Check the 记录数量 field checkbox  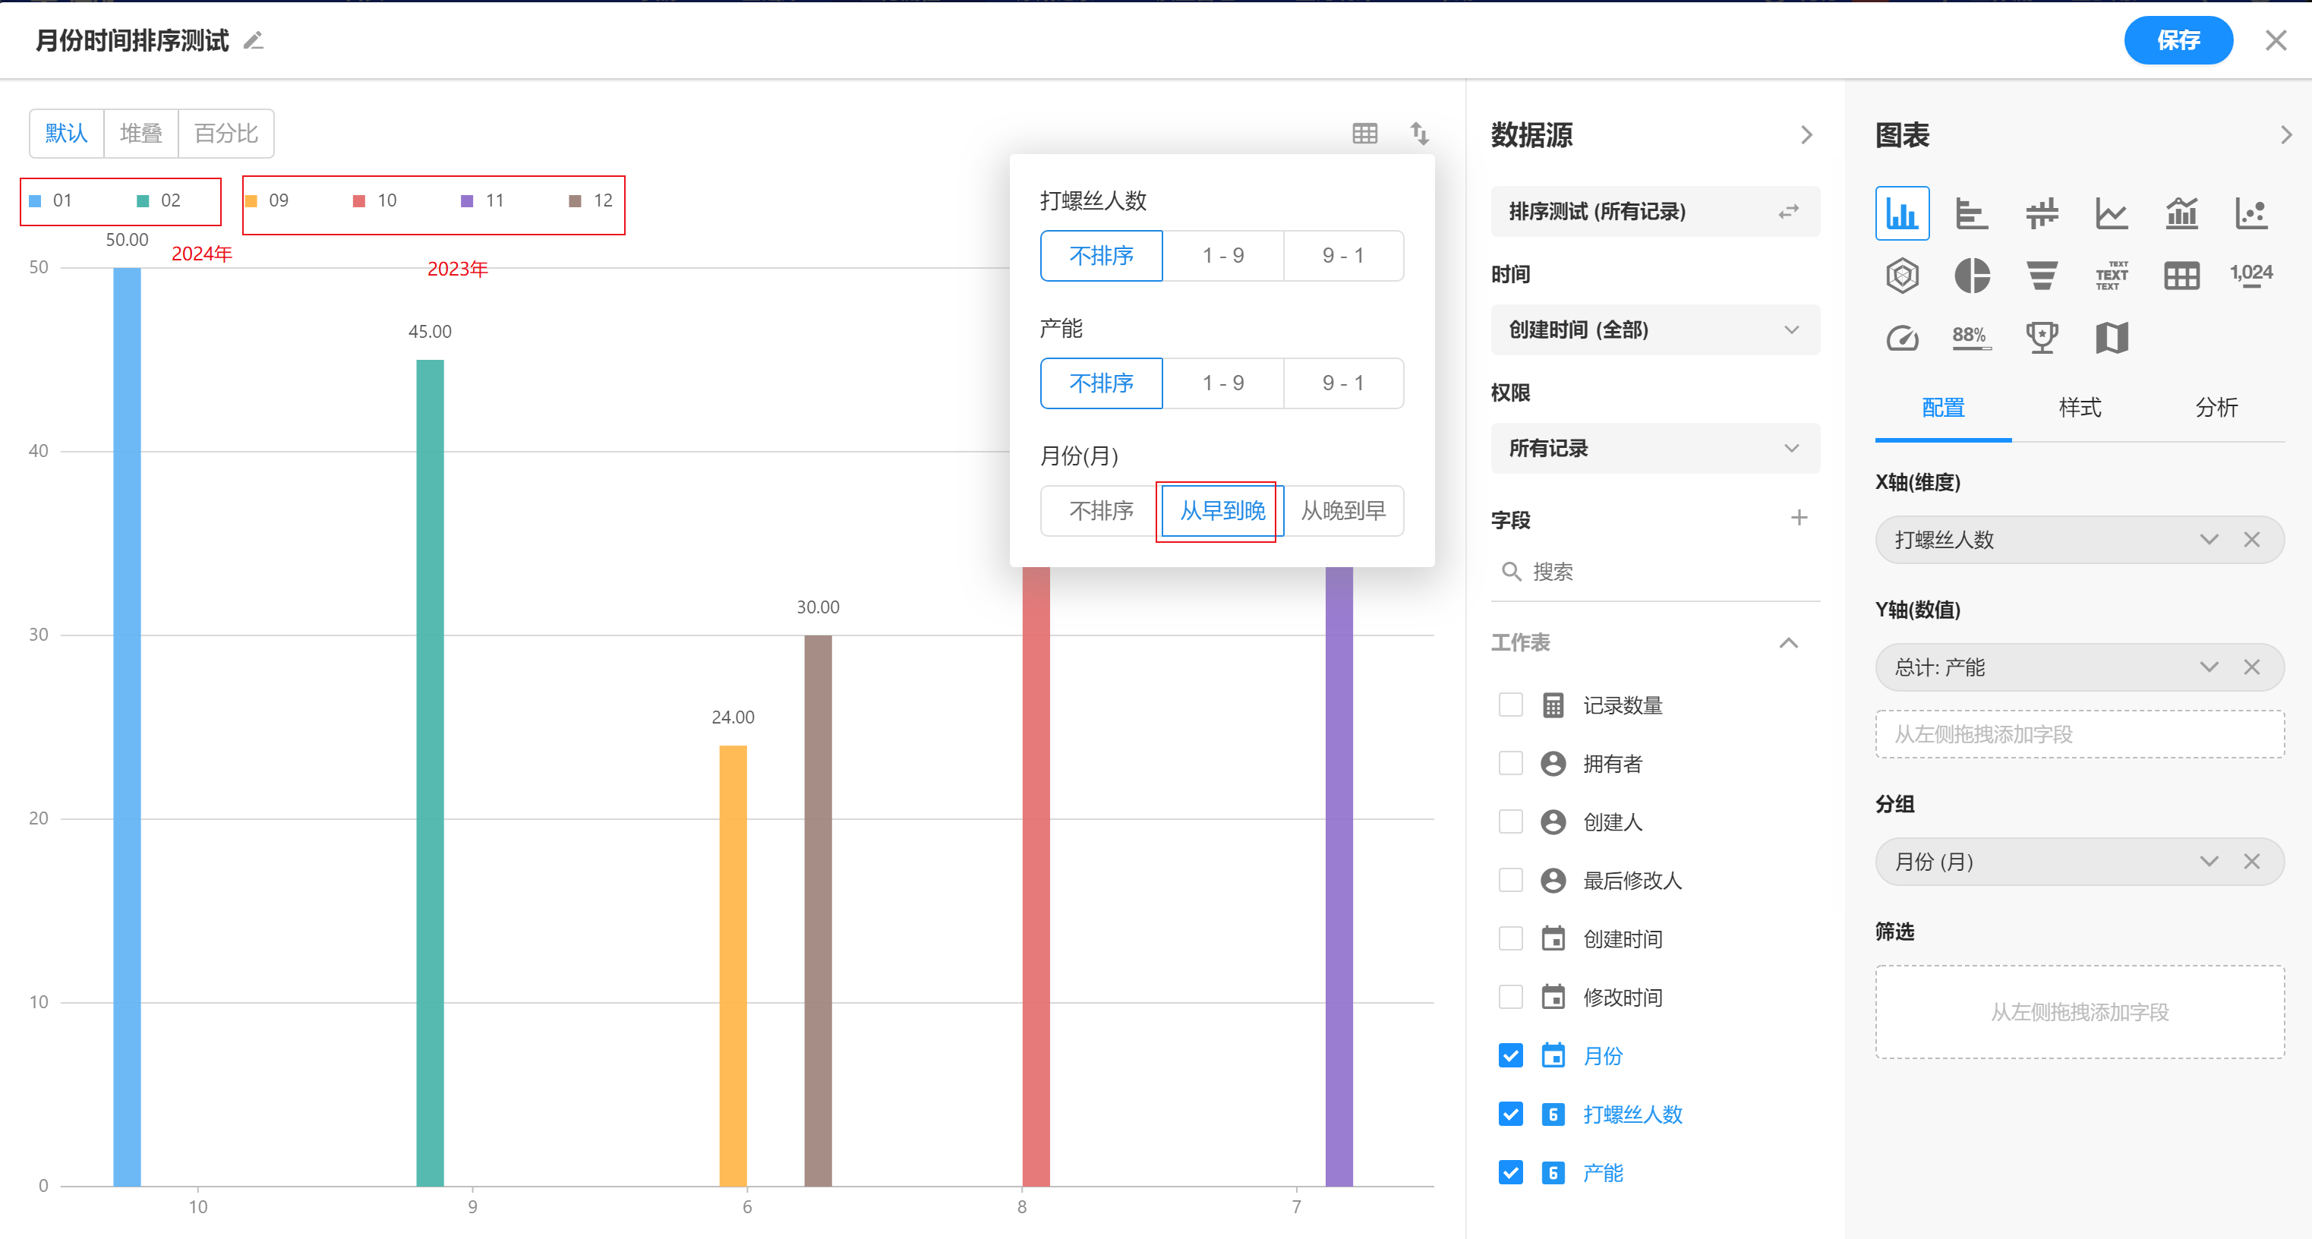point(1510,705)
